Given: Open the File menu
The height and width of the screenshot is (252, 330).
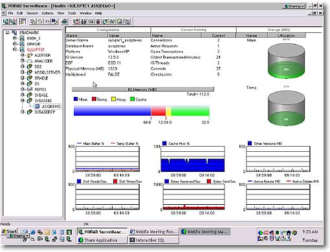Looking at the screenshot, I should tap(10, 14).
